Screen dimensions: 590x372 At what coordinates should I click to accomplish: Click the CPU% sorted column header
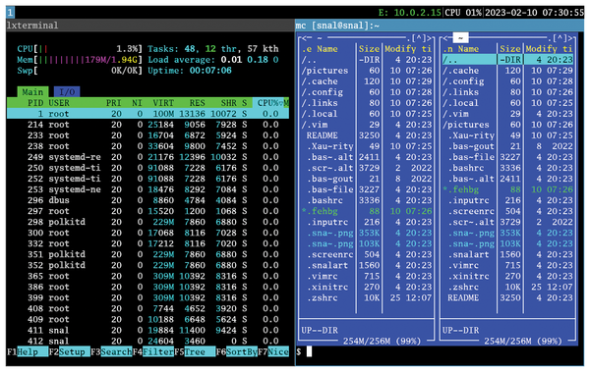click(270, 103)
